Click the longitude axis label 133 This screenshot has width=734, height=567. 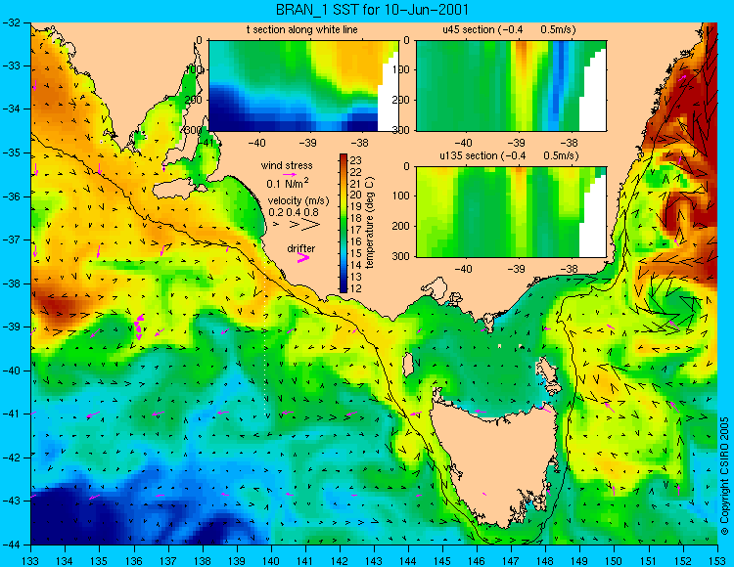coord(30,561)
